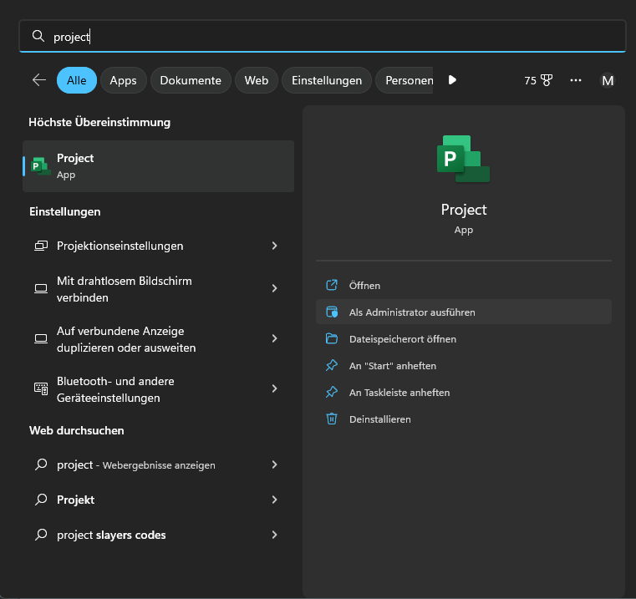Image resolution: width=636 pixels, height=599 pixels.
Task: Click the pin icon beside An "Start" anheften
Action: (332, 365)
